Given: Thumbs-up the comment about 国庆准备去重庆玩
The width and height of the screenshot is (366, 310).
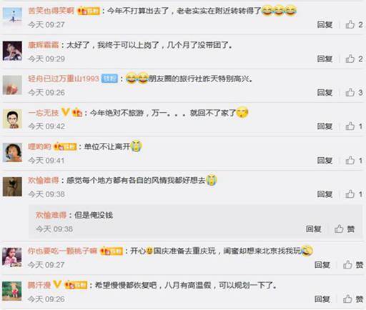Looking at the screenshot, I should pyautogui.click(x=353, y=265).
